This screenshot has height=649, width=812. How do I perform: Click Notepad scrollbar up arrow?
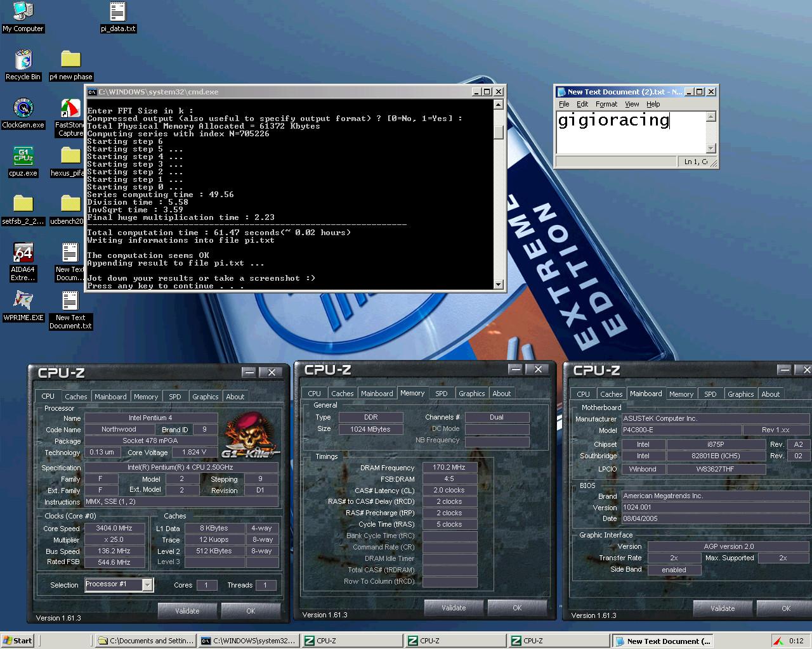click(711, 117)
